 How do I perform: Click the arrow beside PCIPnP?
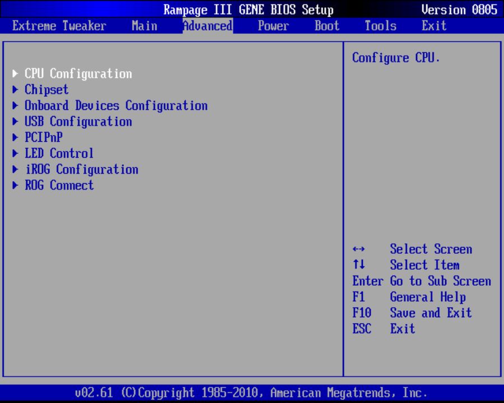(15, 138)
